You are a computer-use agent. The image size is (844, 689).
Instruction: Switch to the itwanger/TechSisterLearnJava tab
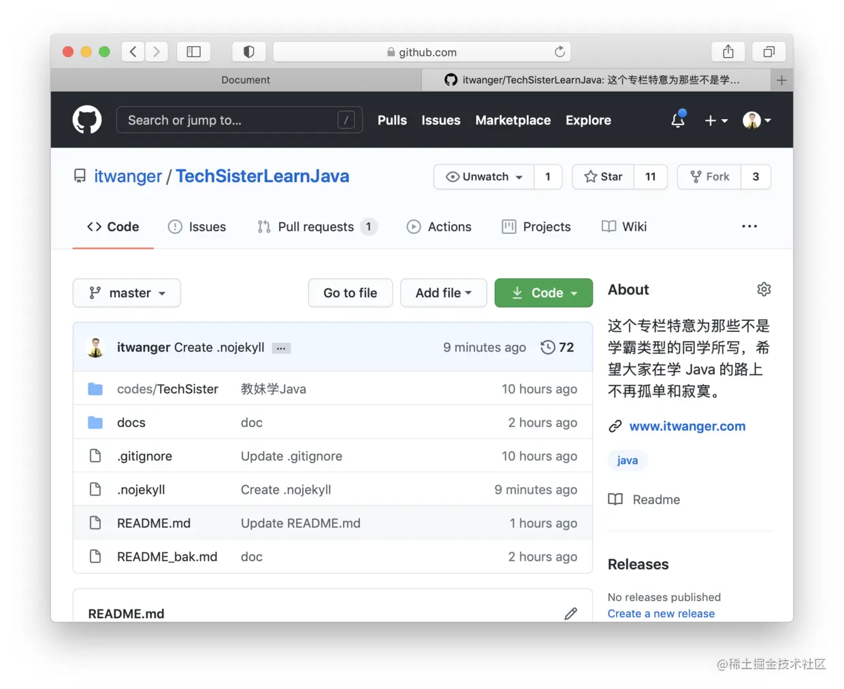click(597, 80)
